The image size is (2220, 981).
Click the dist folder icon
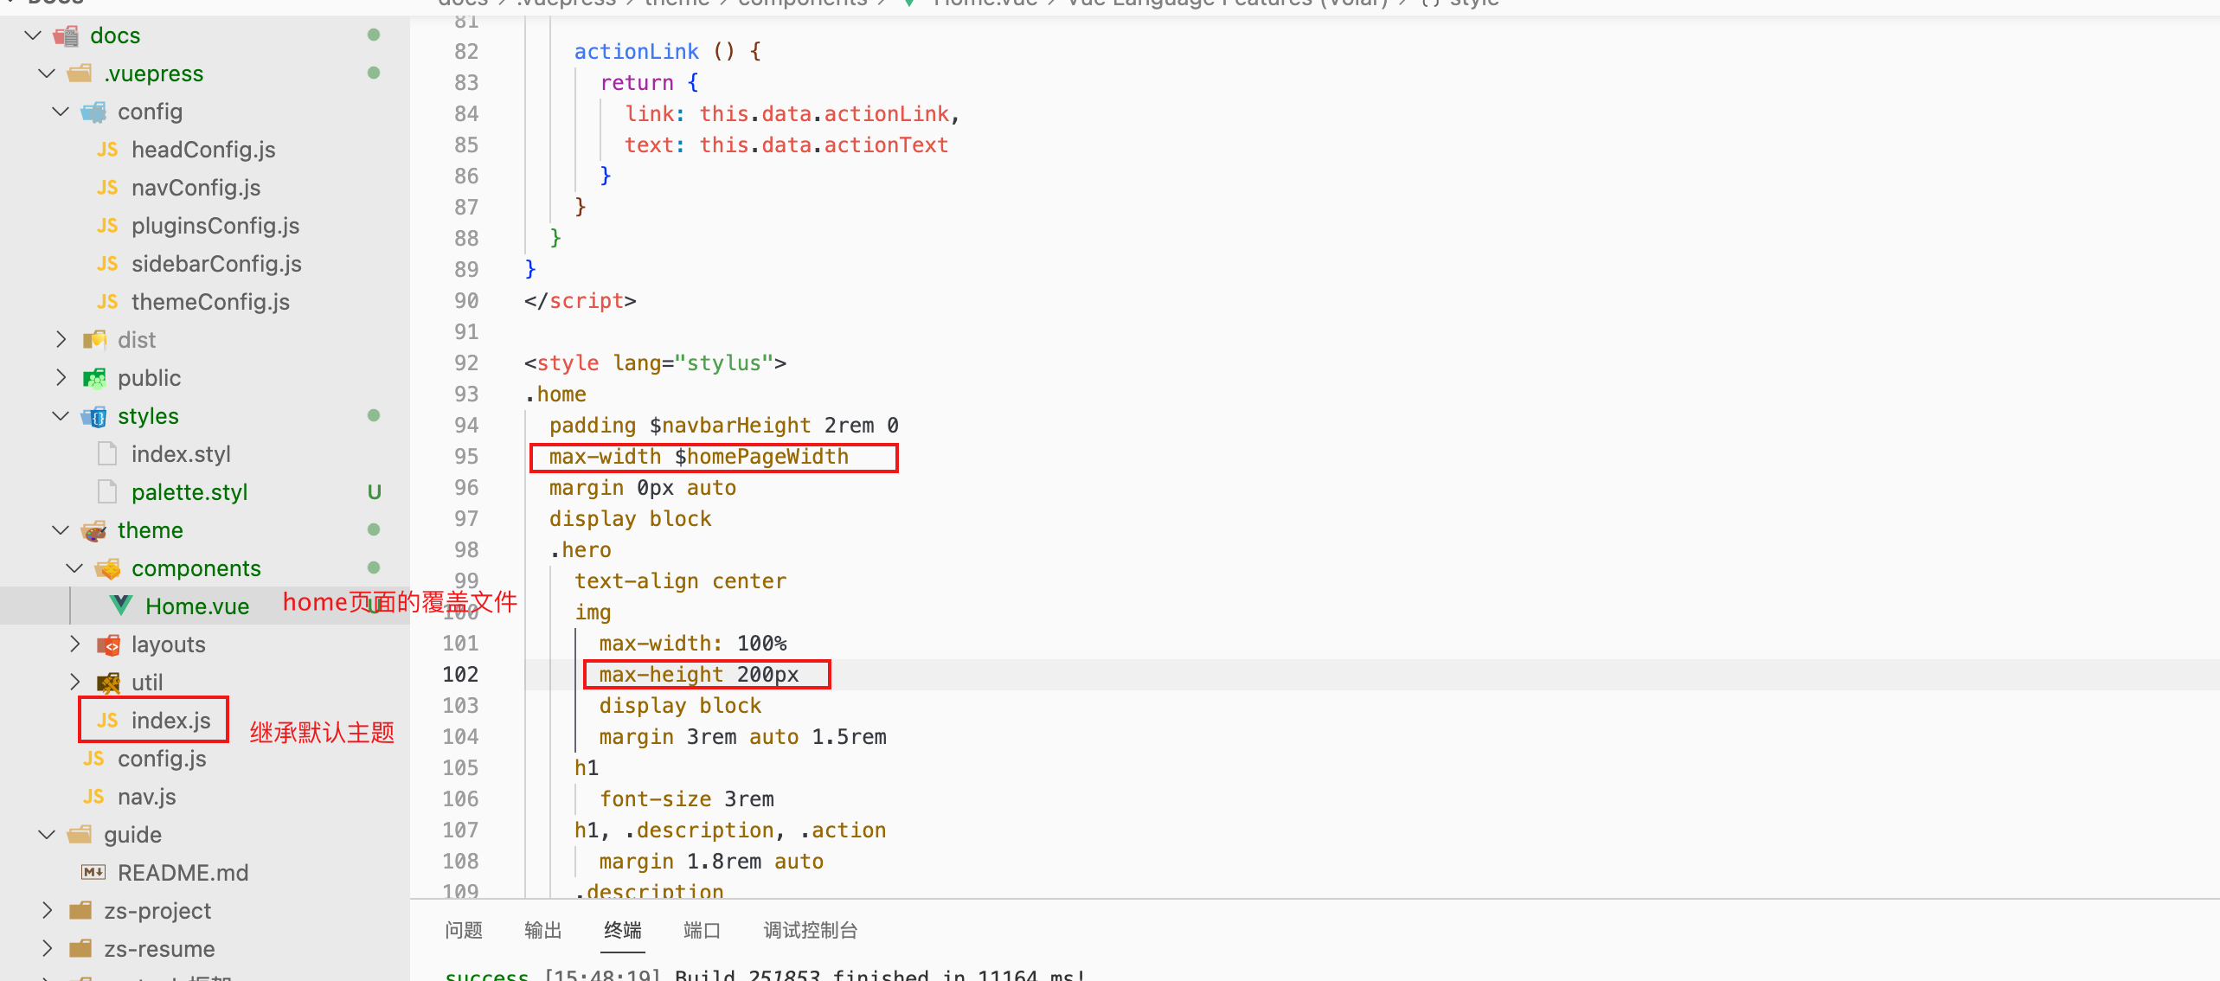[93, 340]
